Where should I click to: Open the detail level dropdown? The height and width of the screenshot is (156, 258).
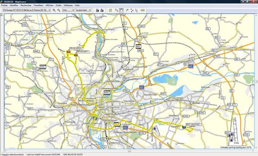(x=84, y=10)
